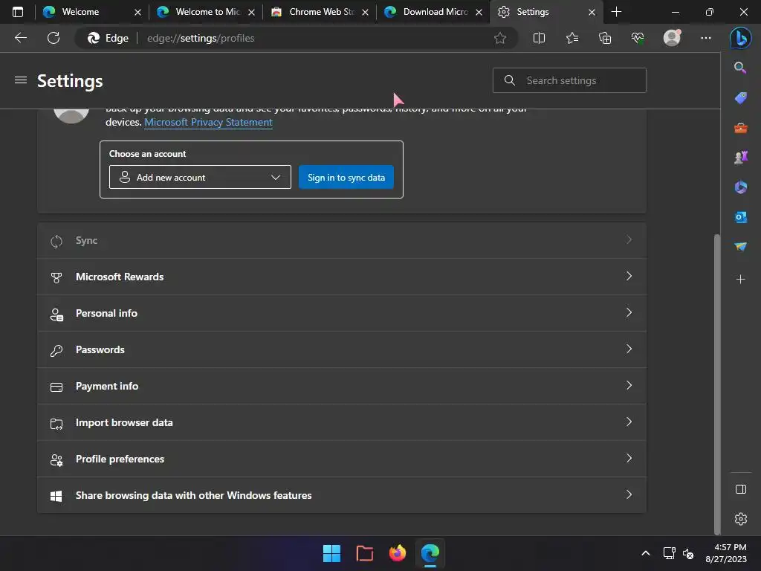Open Share browsing data with Windows features
Viewport: 761px width, 571px height.
342,495
